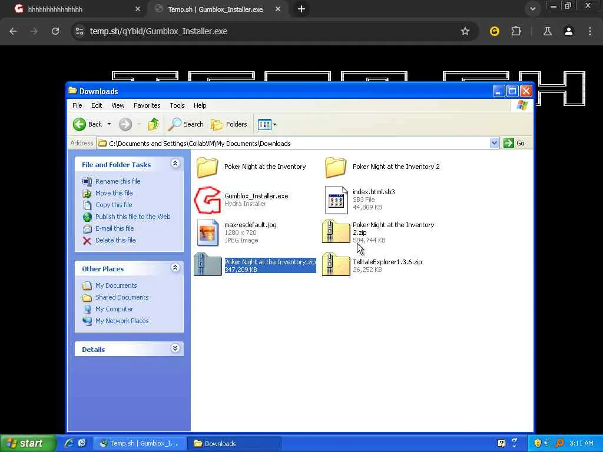Click Downloads taskbar button

[234, 443]
